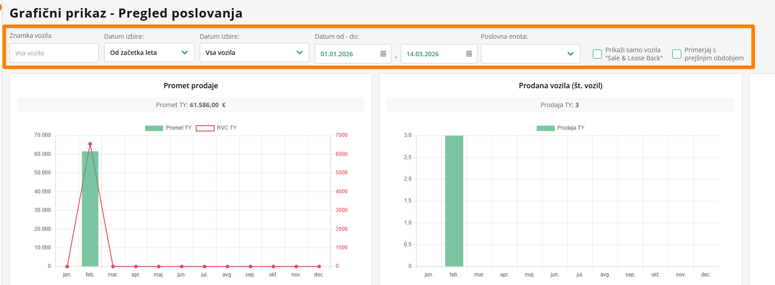
Task: Click the Znamka vozila input field
Action: coord(54,53)
